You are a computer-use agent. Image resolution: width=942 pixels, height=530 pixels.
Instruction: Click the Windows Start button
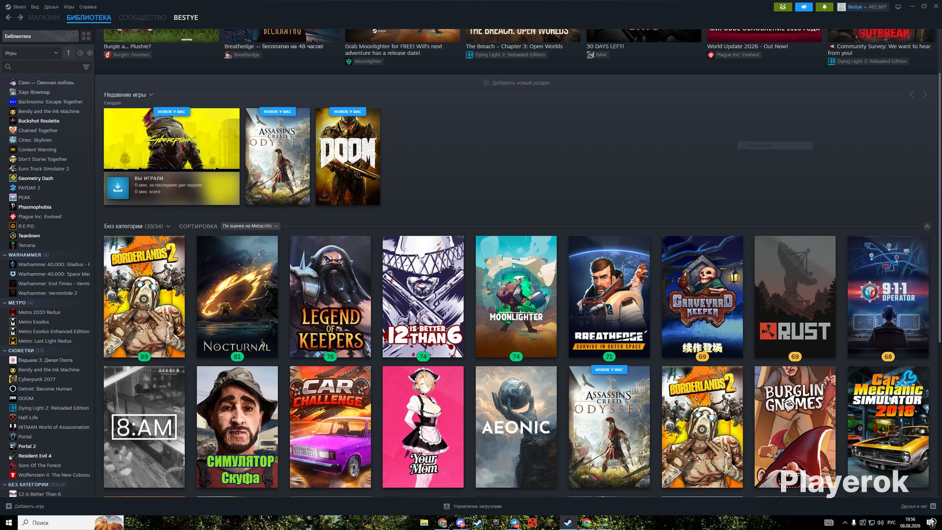click(x=8, y=523)
